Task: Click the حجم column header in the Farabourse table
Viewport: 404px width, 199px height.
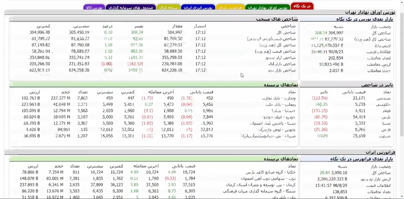Action: point(59,166)
